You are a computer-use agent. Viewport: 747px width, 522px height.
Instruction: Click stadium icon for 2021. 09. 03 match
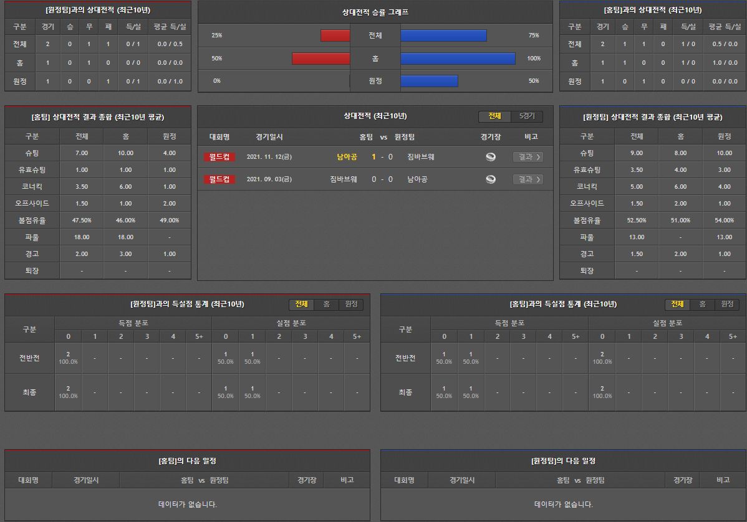tap(491, 179)
